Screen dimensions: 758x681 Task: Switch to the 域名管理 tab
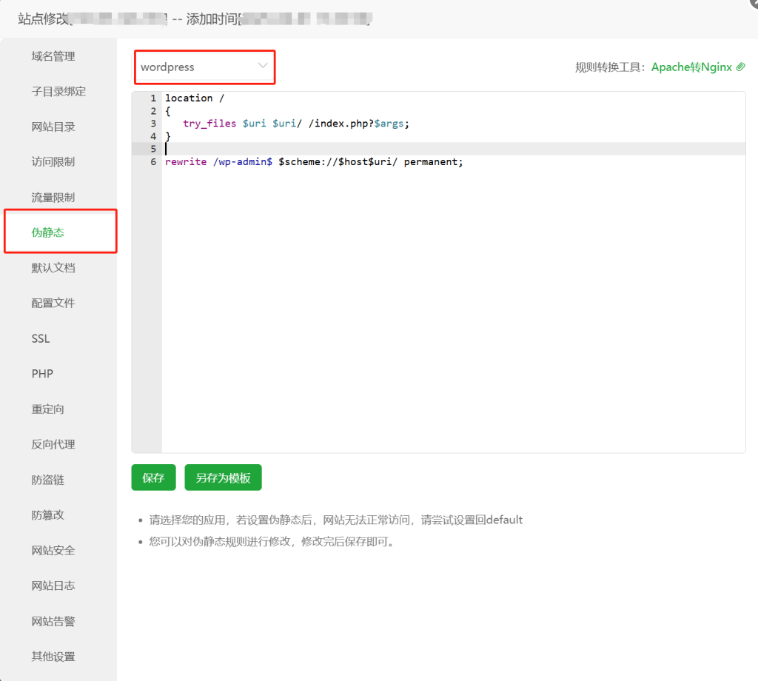tap(53, 56)
